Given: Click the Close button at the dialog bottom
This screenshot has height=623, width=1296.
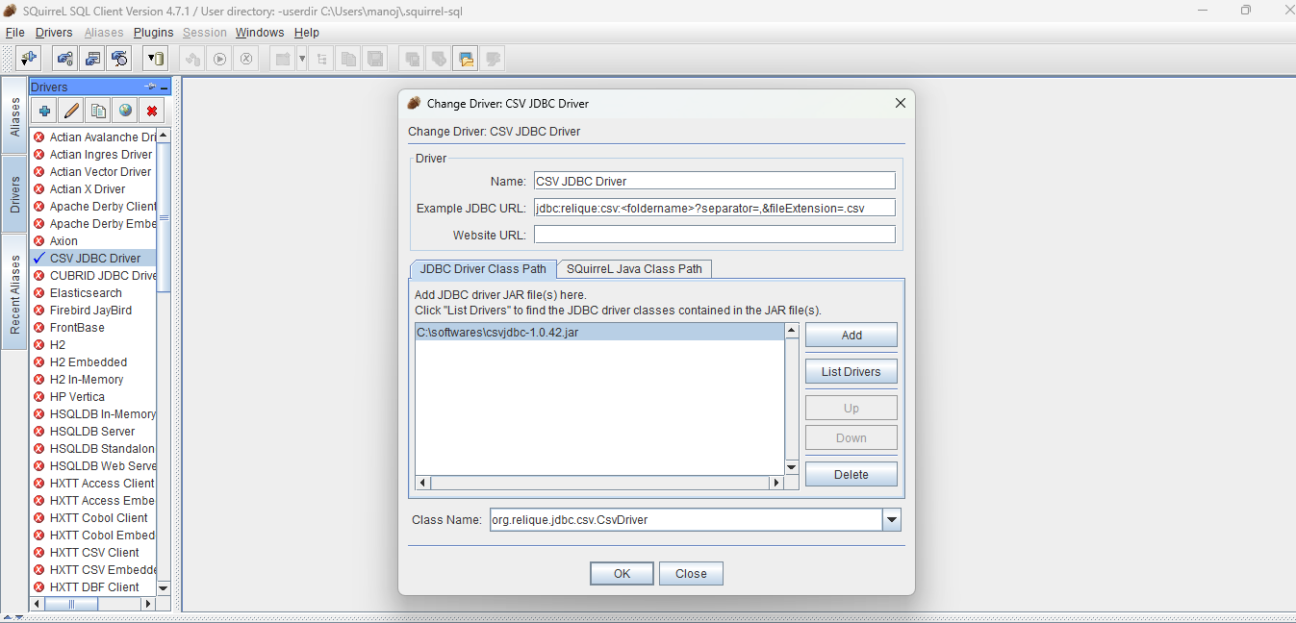Looking at the screenshot, I should click(x=691, y=573).
